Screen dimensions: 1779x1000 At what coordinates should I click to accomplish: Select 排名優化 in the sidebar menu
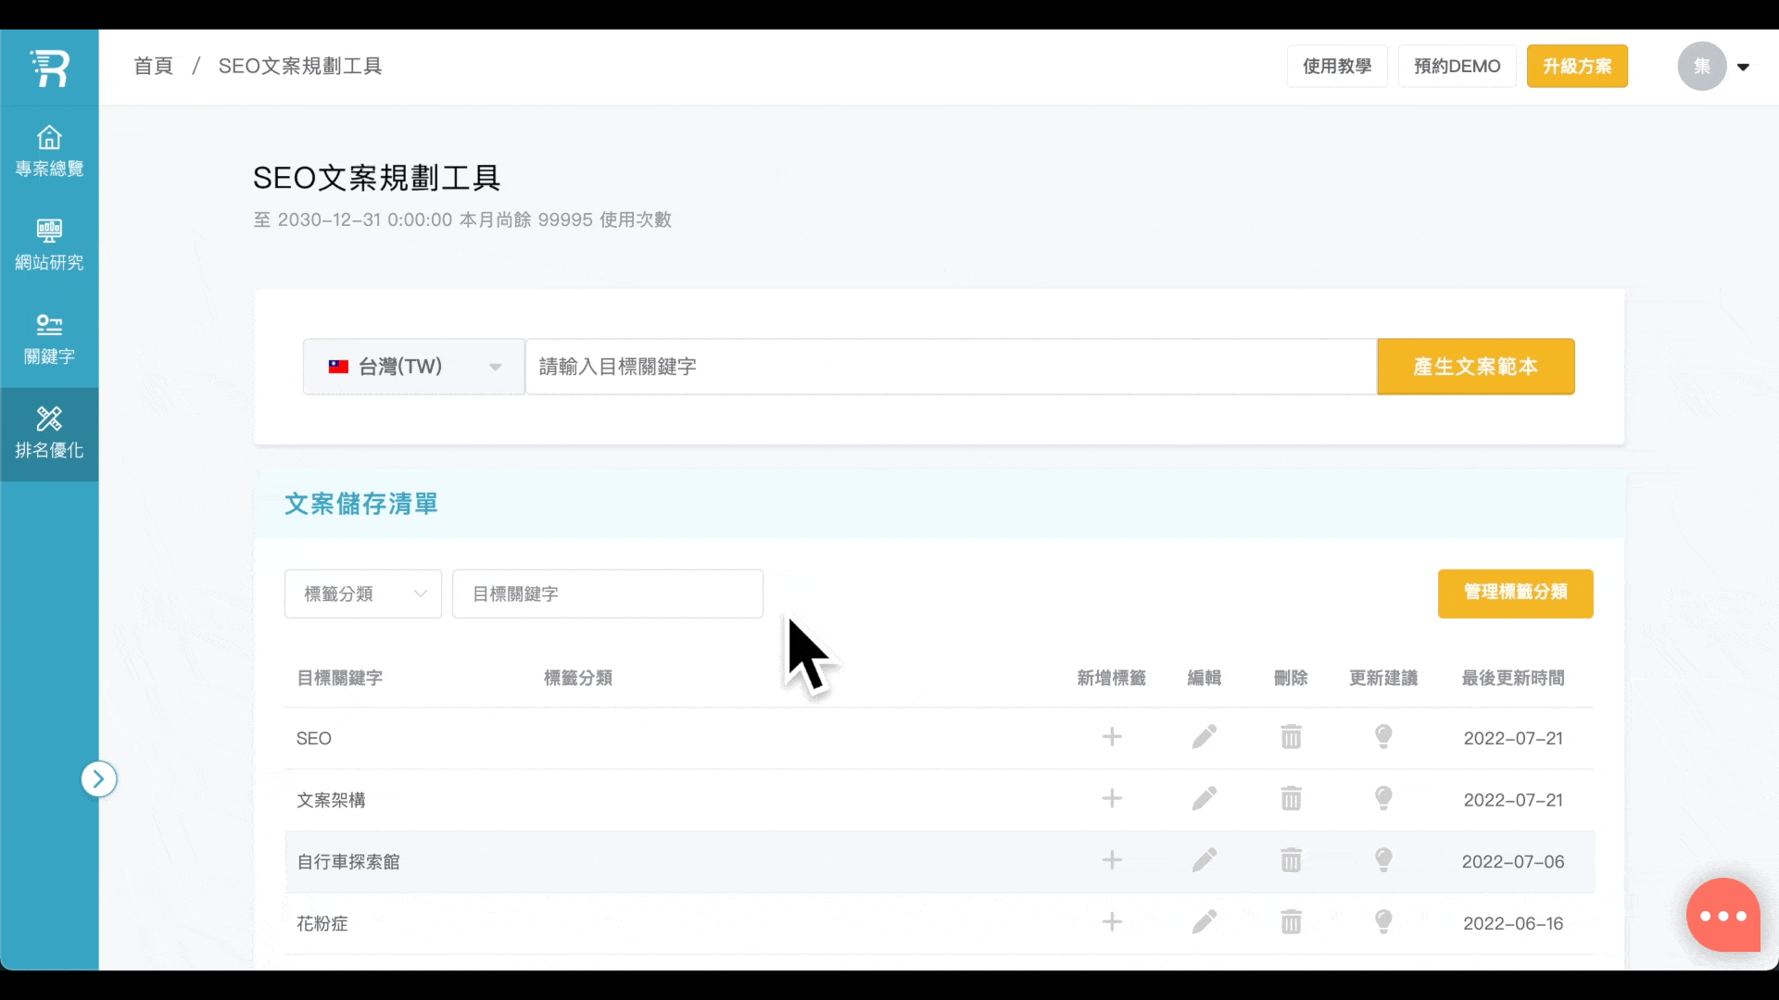pyautogui.click(x=49, y=433)
